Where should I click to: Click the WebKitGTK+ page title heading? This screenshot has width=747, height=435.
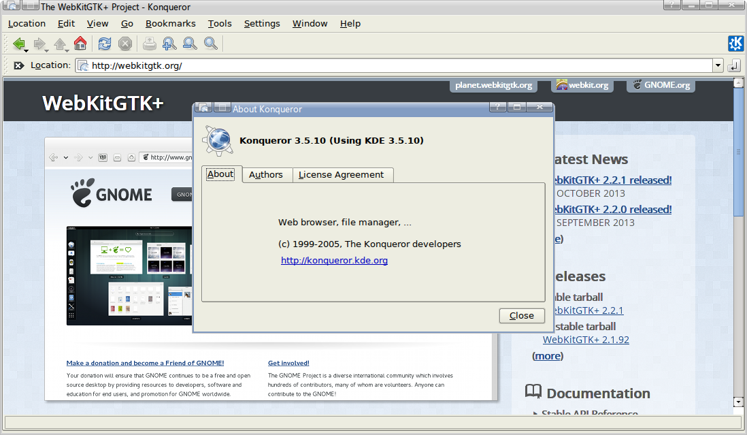click(x=103, y=103)
